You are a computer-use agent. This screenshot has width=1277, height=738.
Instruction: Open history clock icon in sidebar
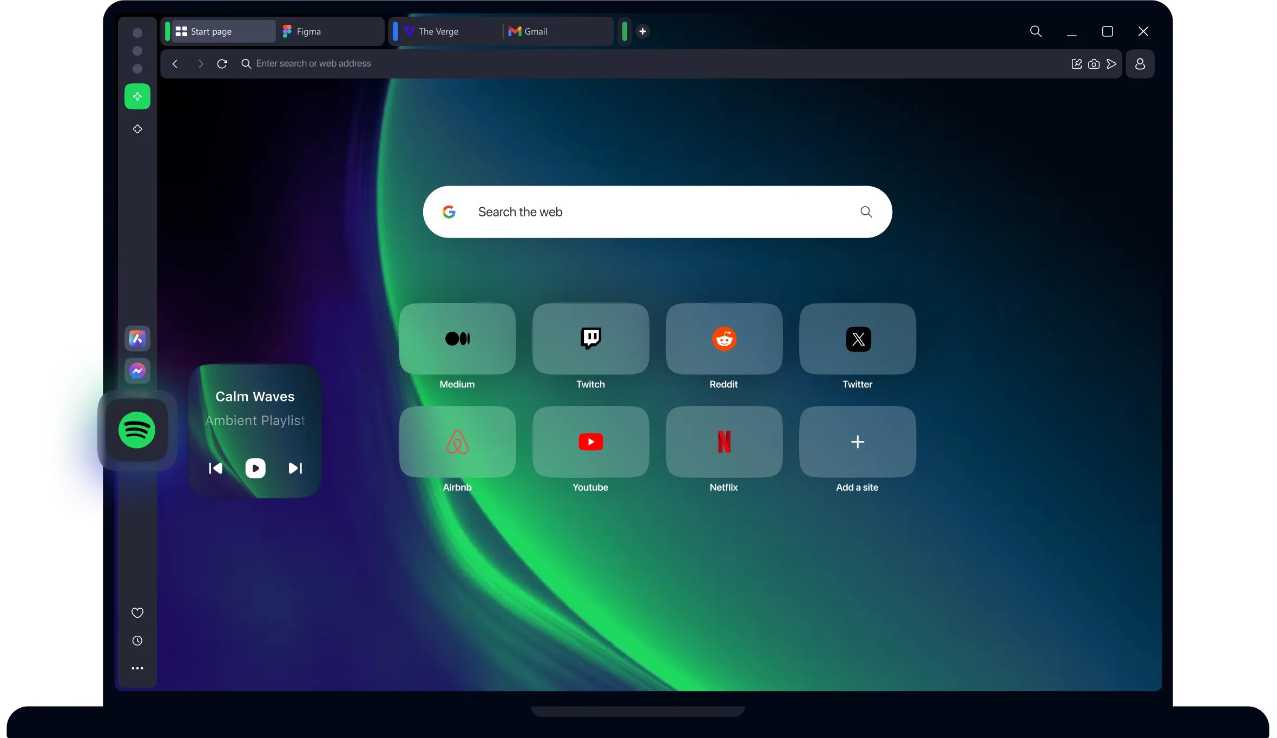137,641
